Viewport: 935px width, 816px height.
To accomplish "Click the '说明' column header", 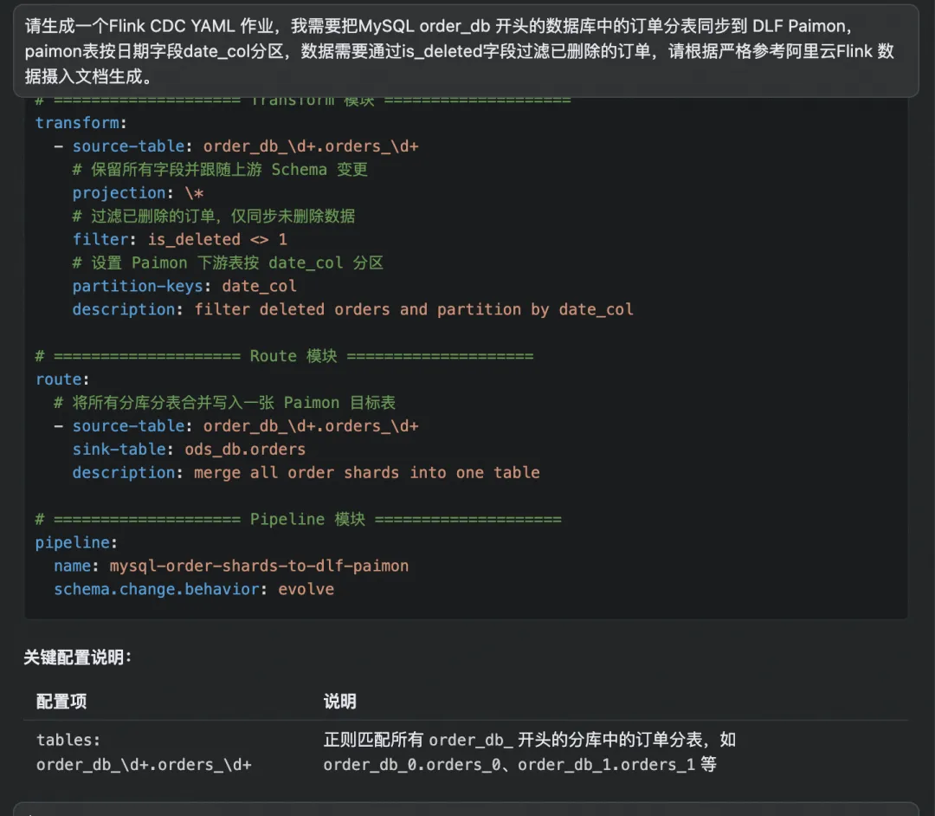I will pyautogui.click(x=340, y=702).
